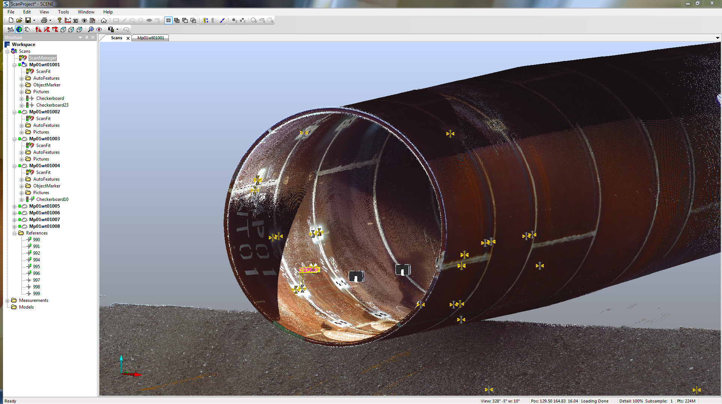Select reference 995 in the tree
The image size is (722, 404).
36,267
